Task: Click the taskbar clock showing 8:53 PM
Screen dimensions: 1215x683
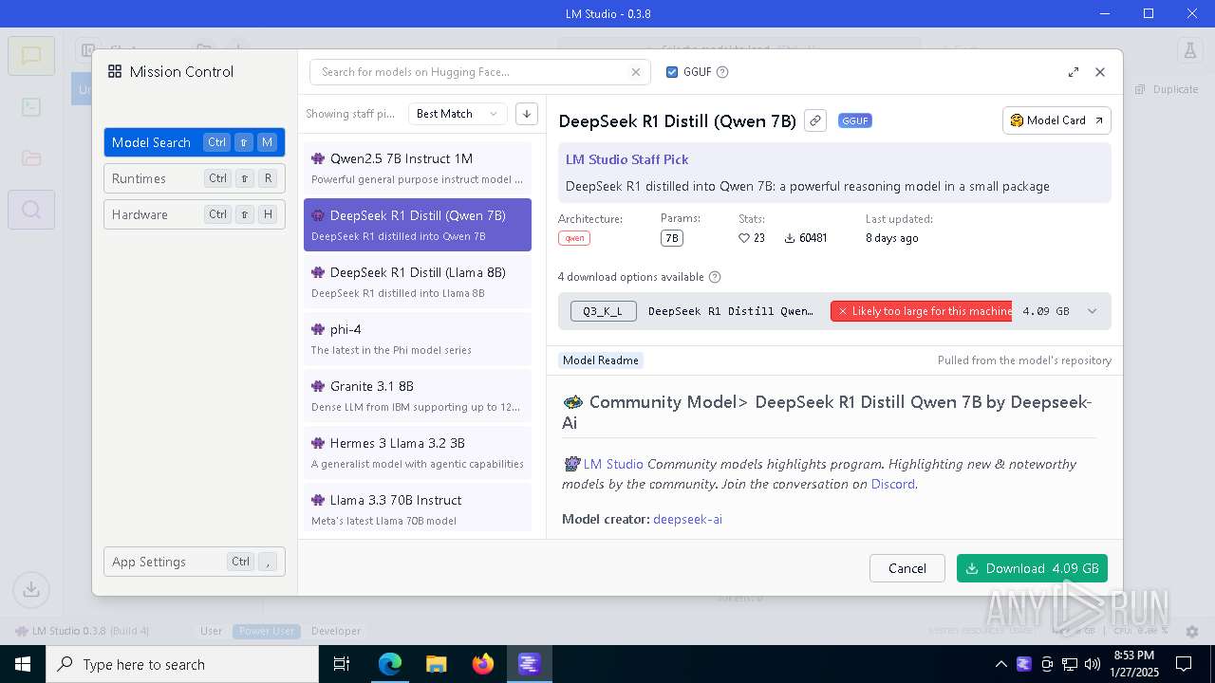Action: 1133,664
